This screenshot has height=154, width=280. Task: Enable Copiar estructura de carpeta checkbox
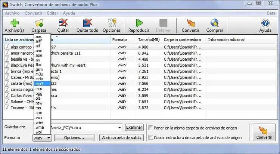tap(151, 138)
